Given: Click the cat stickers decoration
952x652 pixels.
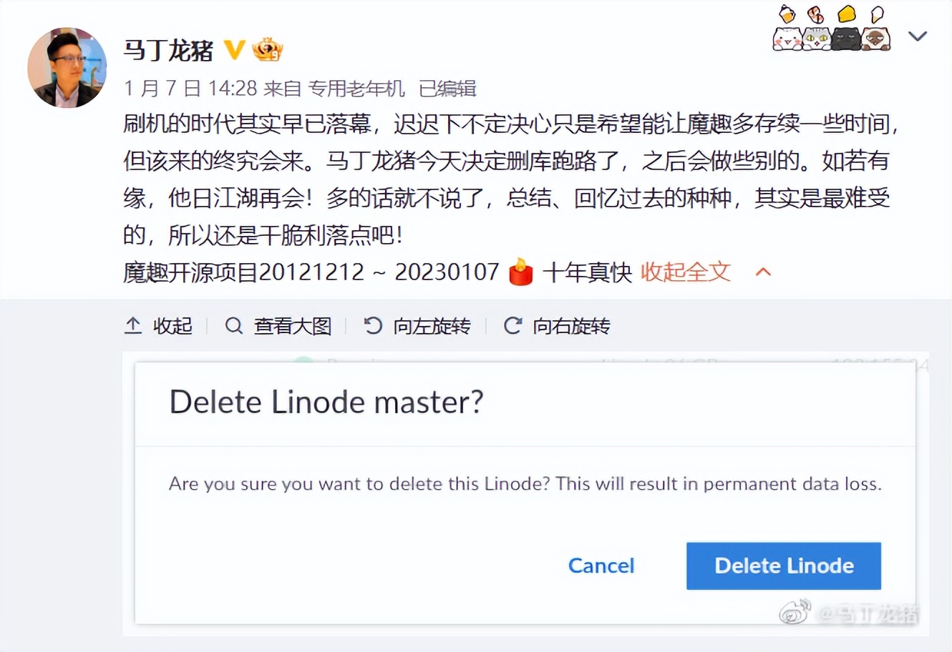Looking at the screenshot, I should tap(832, 30).
